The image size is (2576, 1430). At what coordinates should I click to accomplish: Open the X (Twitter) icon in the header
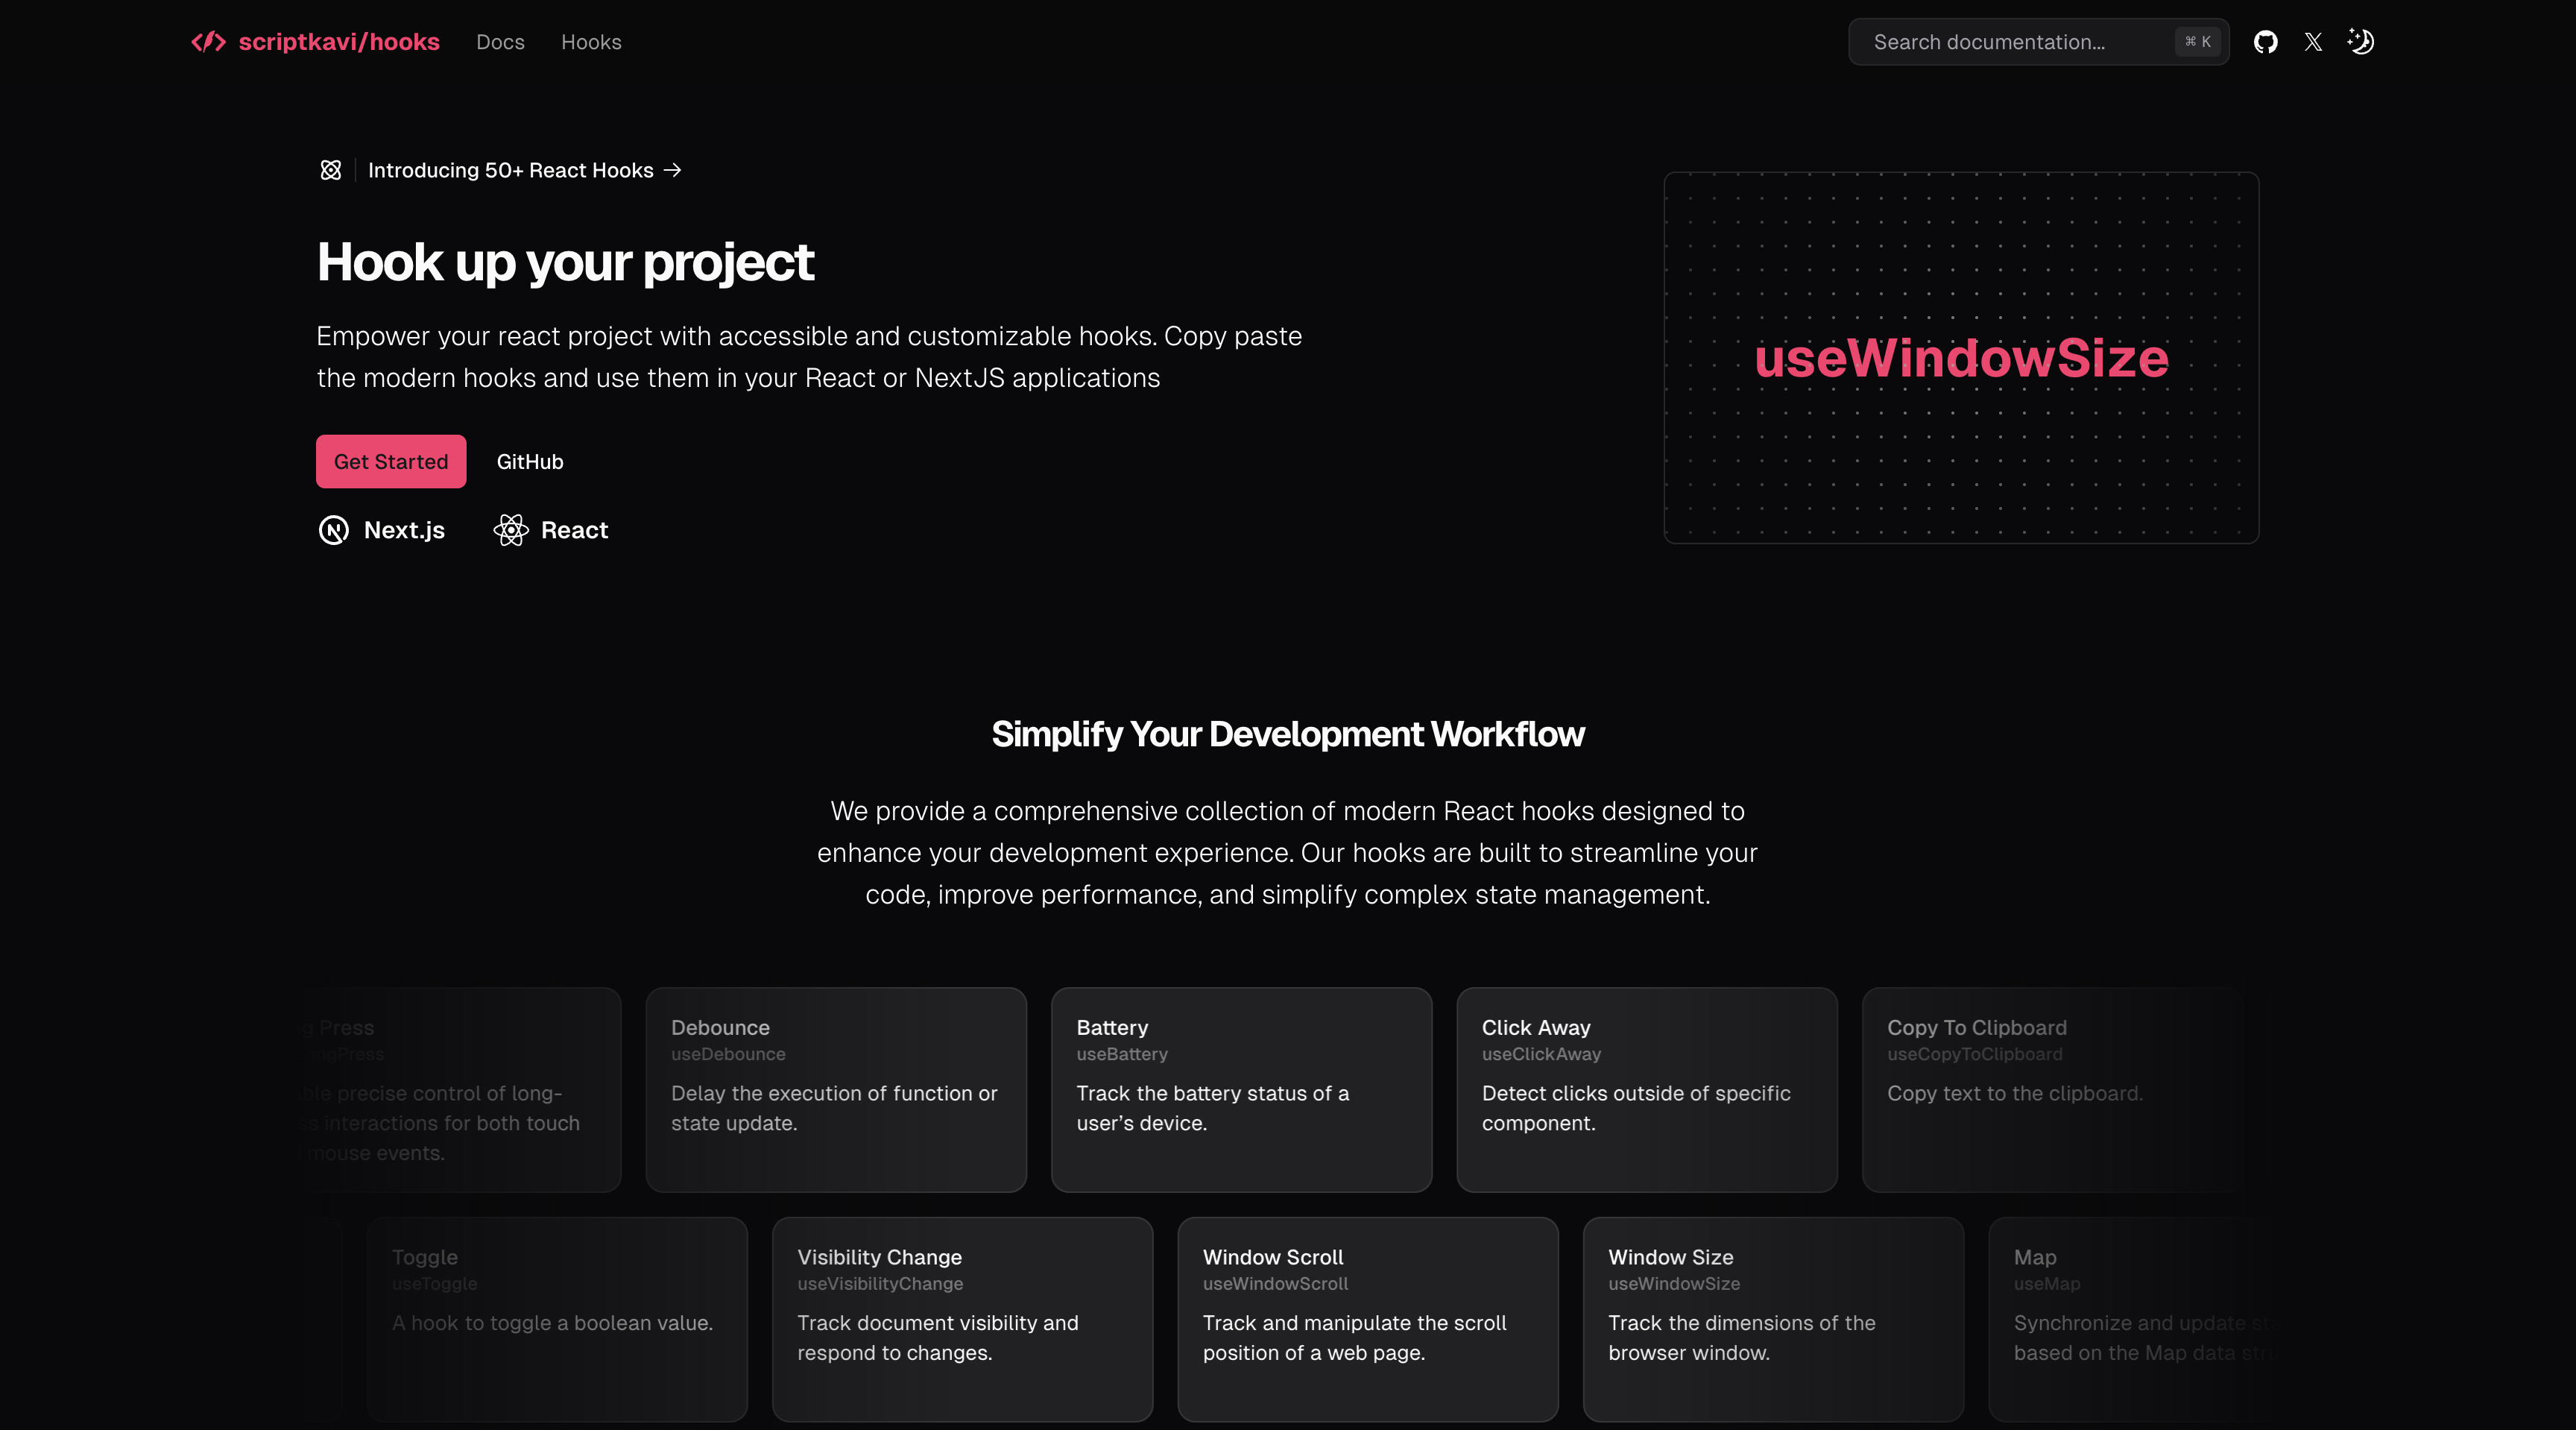[x=2313, y=42]
